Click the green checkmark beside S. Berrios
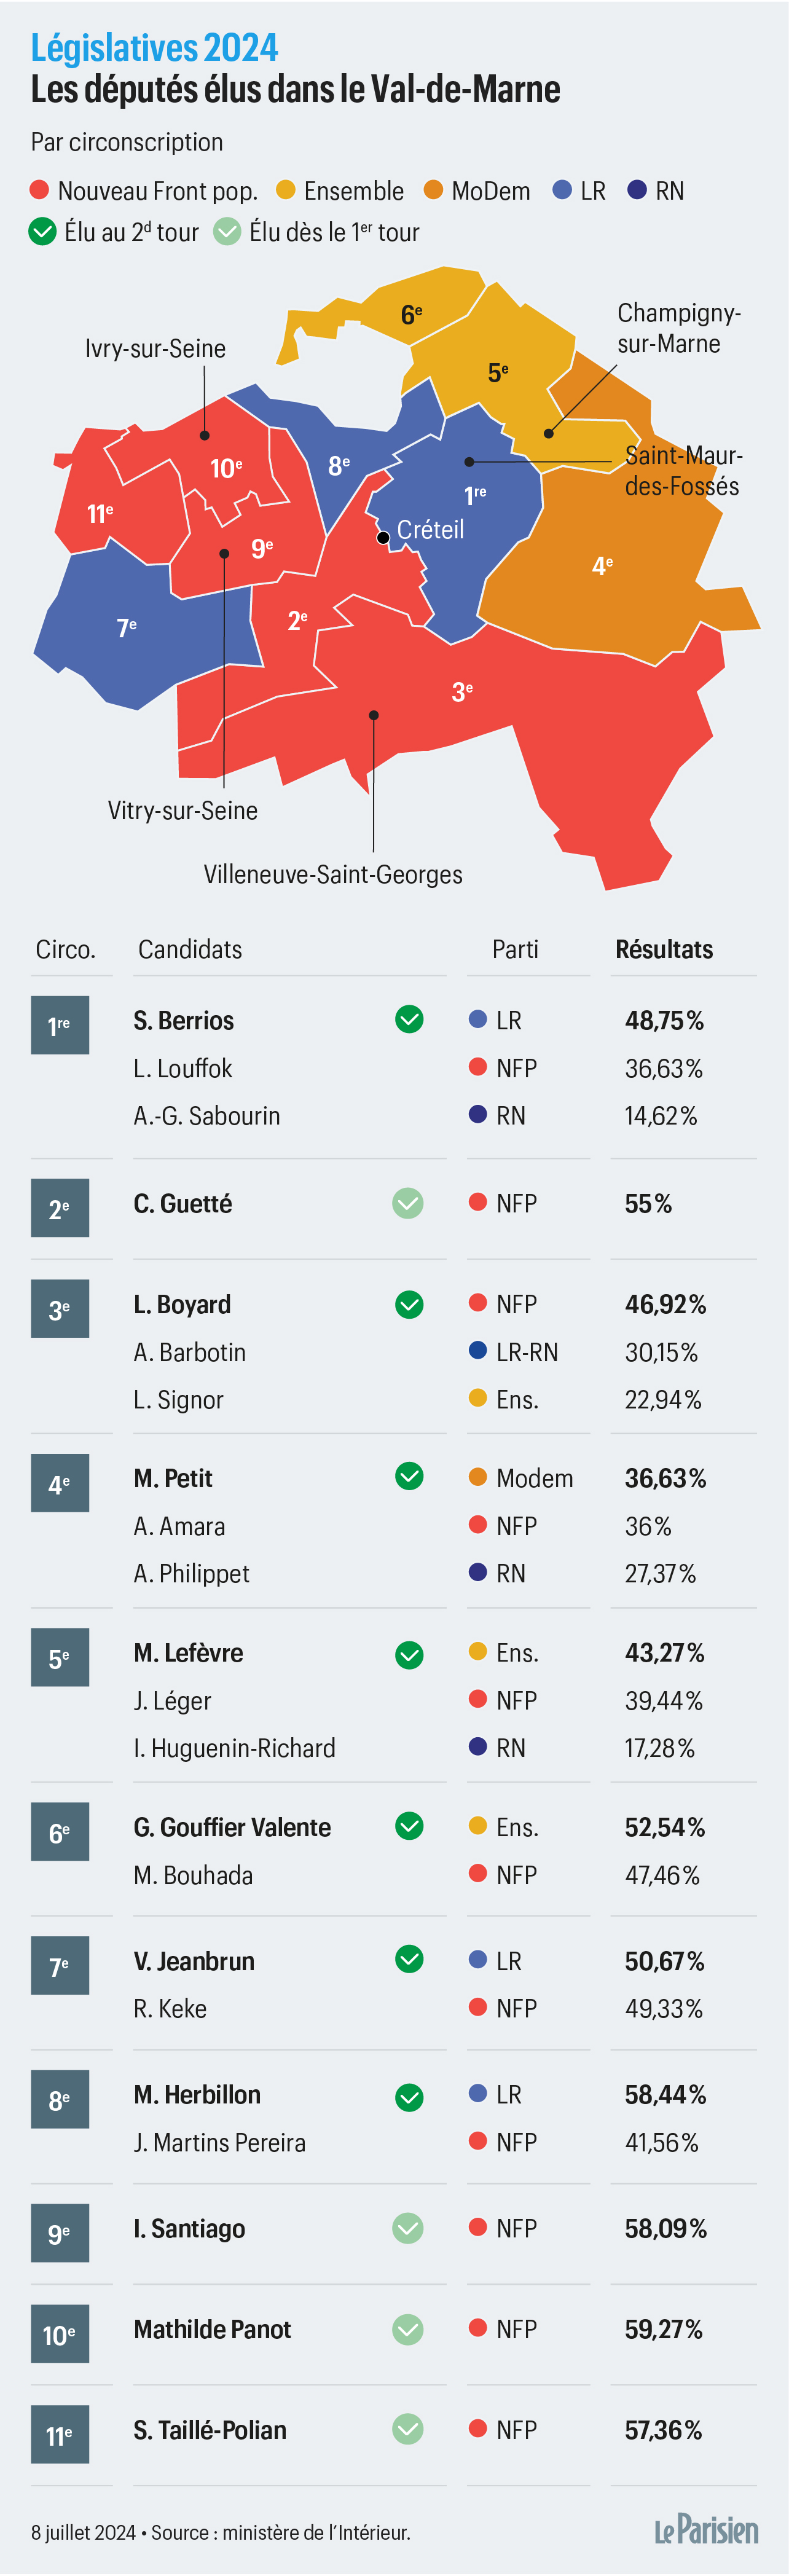 [x=409, y=1019]
